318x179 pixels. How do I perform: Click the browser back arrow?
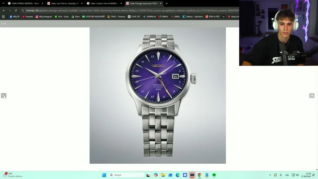(4, 10)
